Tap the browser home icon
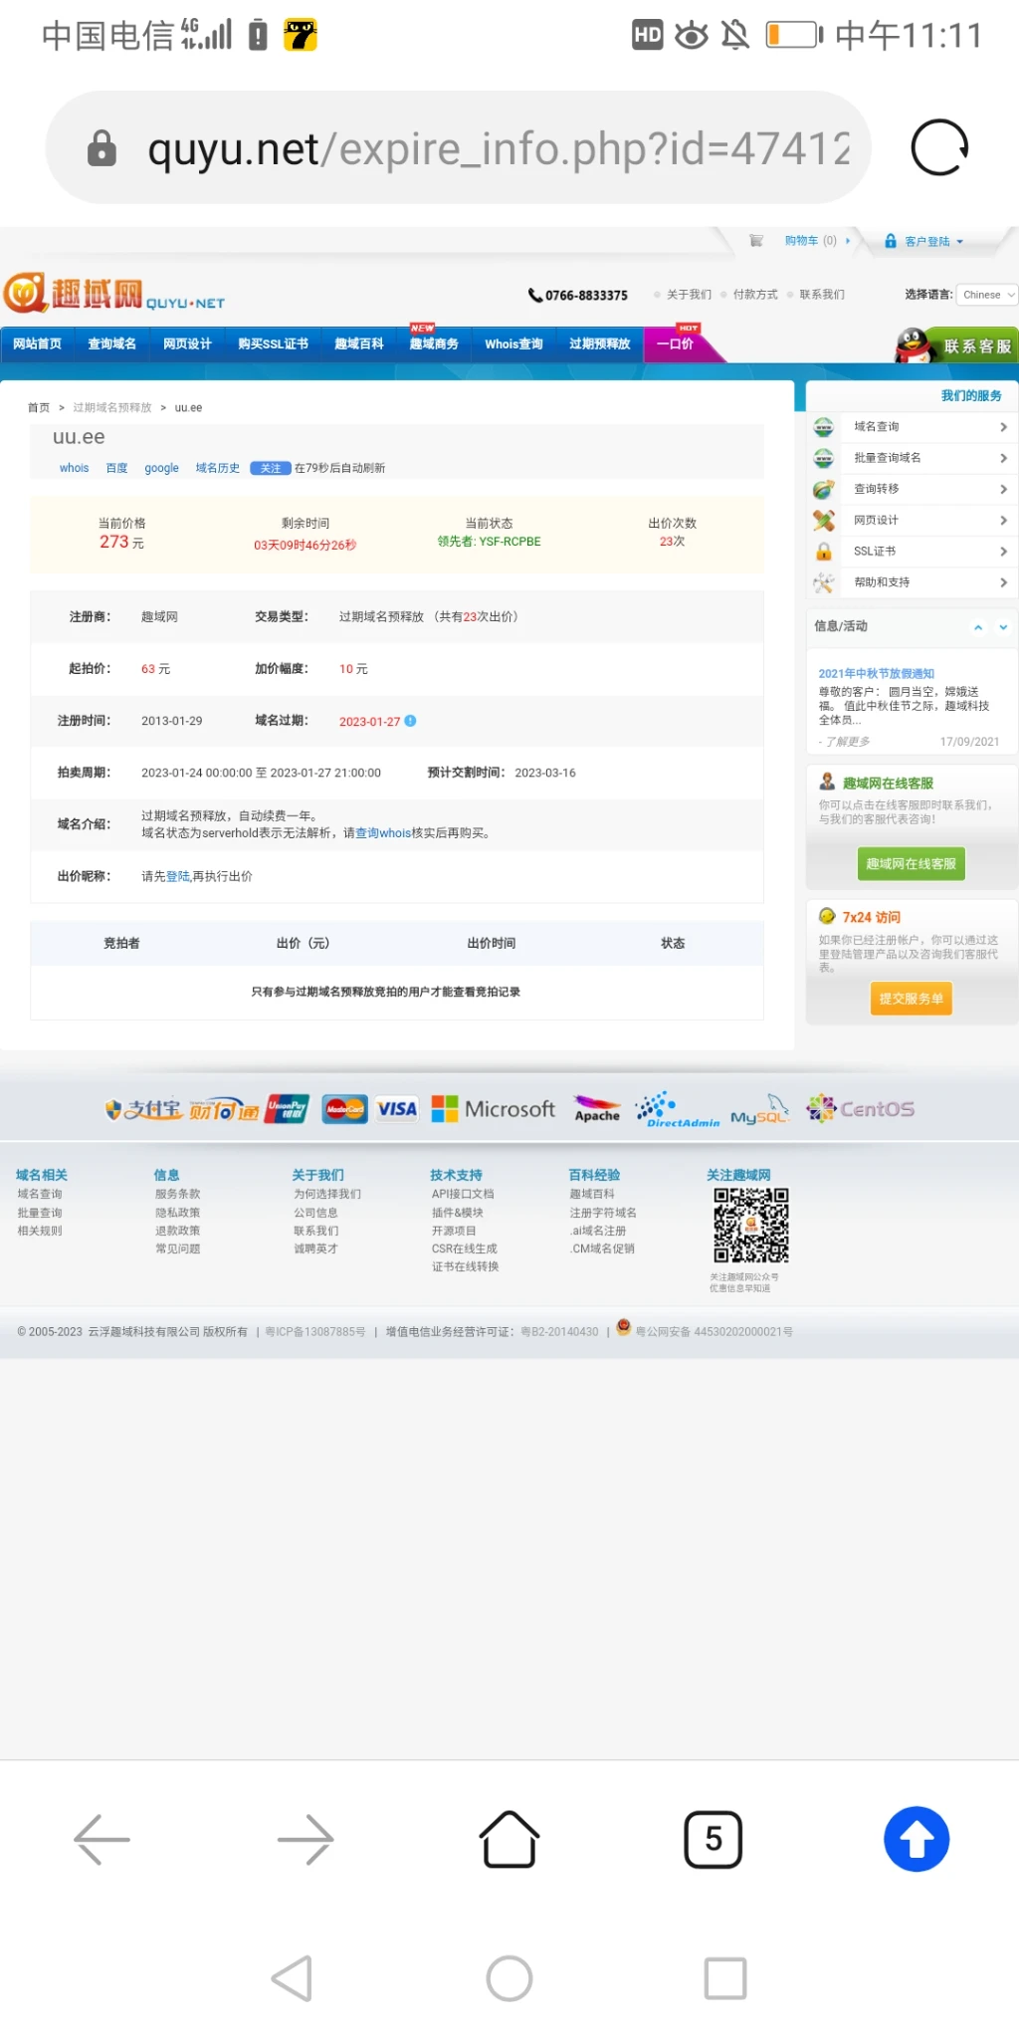The image size is (1019, 2039). [x=509, y=1839]
